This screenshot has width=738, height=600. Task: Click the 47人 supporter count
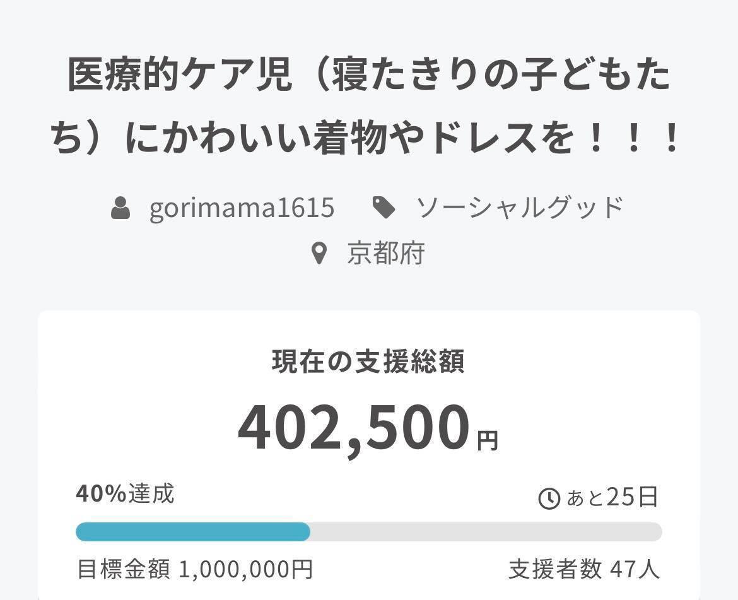635,570
